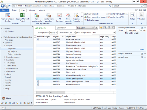Open Item requirements

coord(37,17)
